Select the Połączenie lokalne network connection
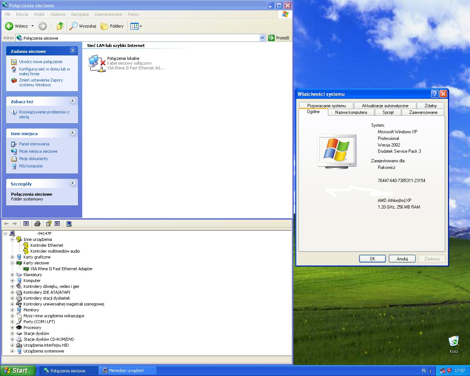The image size is (470, 376). pyautogui.click(x=126, y=63)
